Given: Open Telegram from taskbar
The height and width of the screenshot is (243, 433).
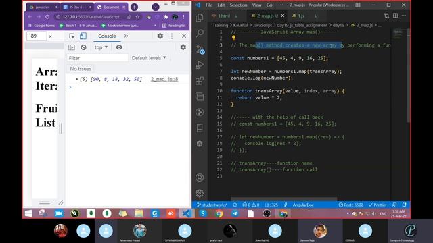Looking at the screenshot, I should [x=235, y=213].
